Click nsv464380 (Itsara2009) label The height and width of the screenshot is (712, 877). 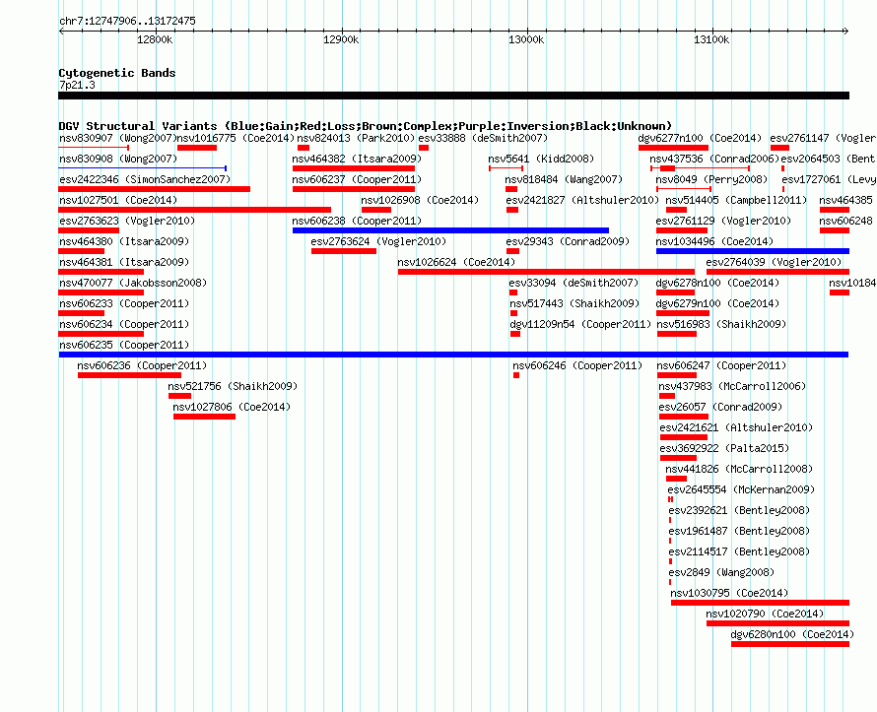coord(124,241)
